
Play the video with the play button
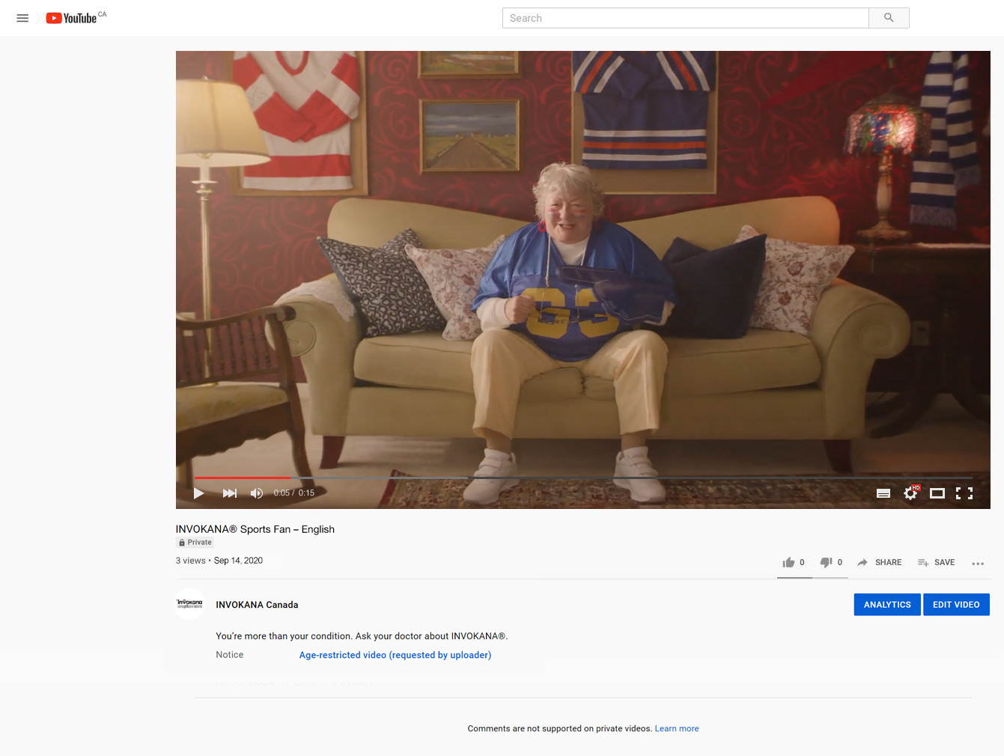click(x=198, y=493)
